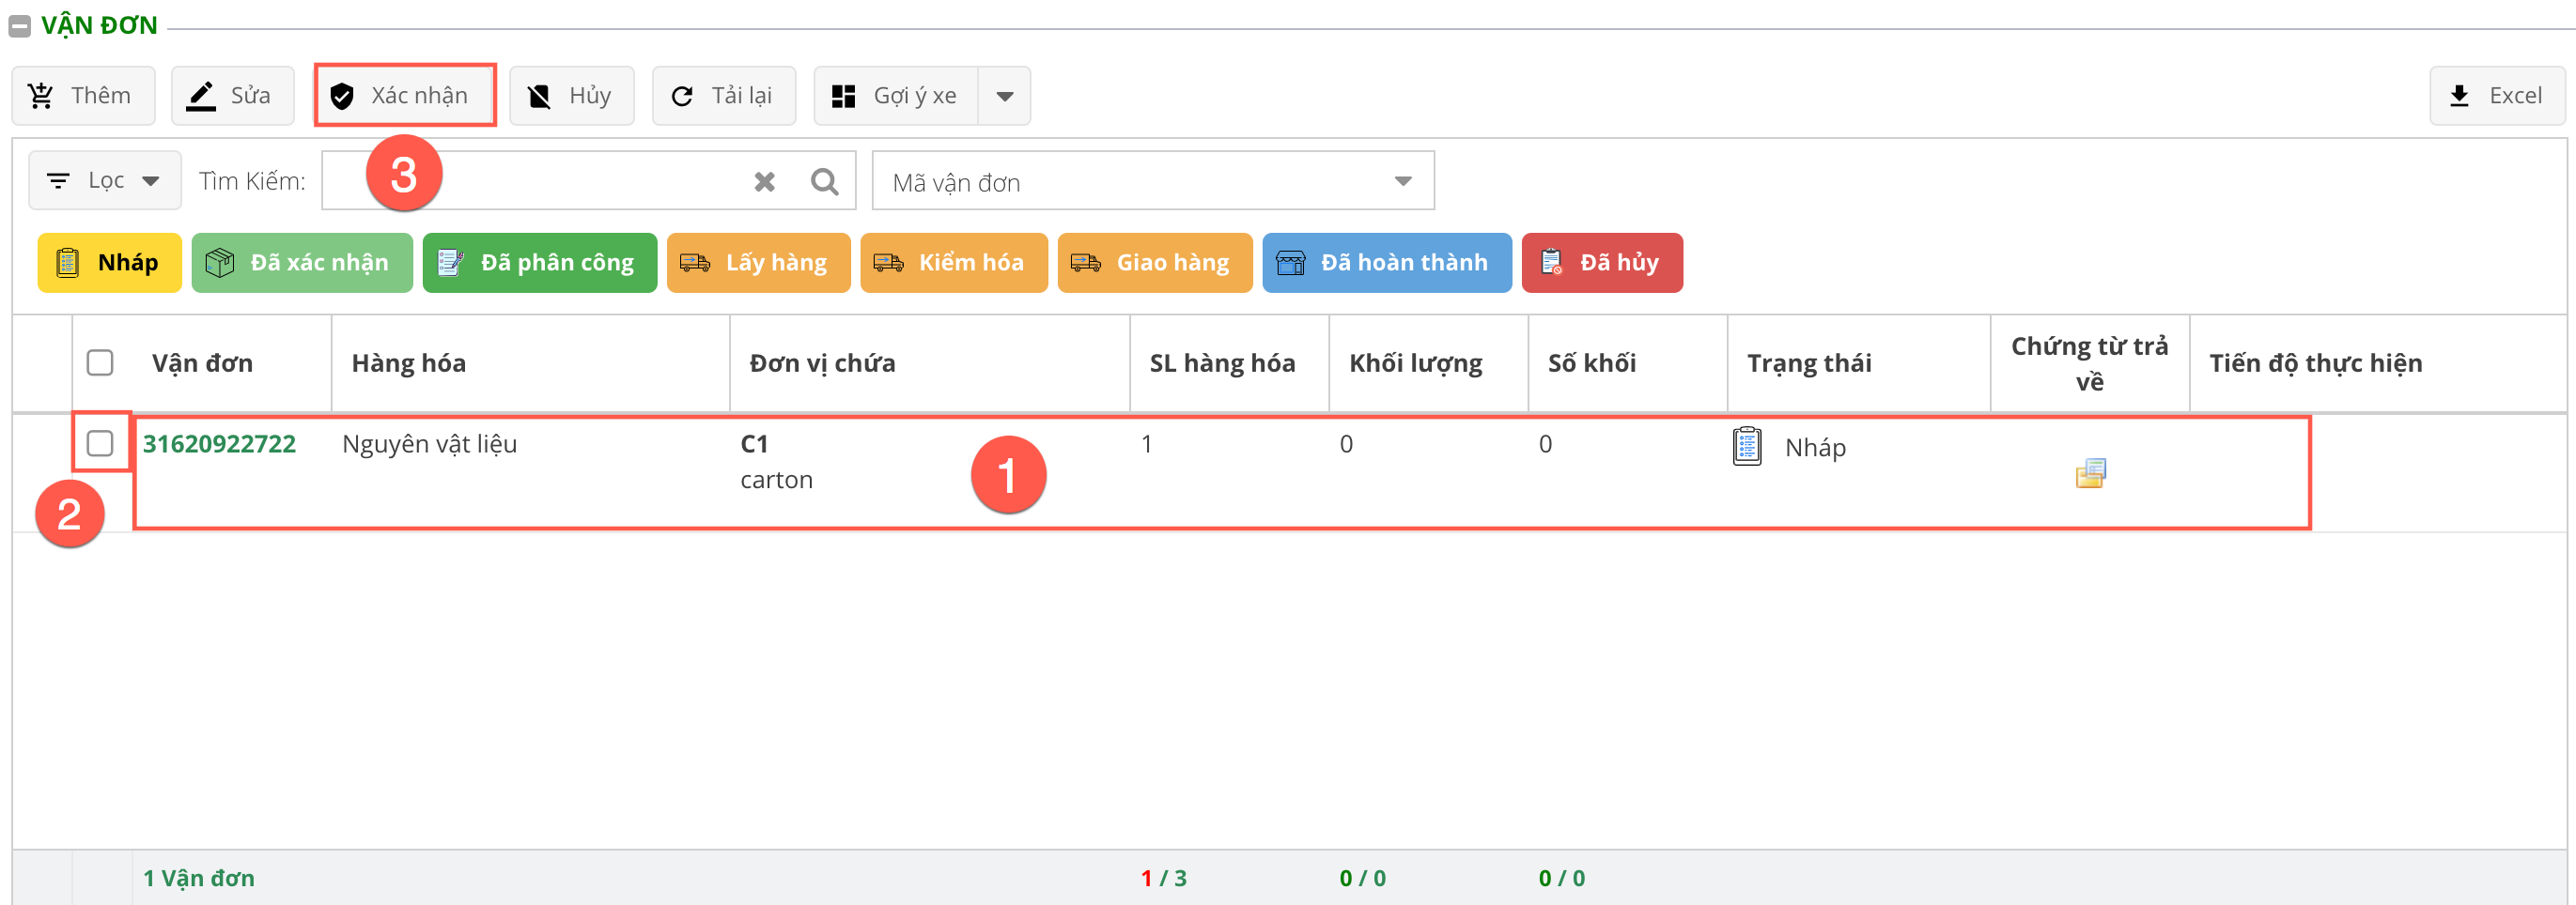
Task: Open the Lọc filter dropdown
Action: click(x=105, y=181)
